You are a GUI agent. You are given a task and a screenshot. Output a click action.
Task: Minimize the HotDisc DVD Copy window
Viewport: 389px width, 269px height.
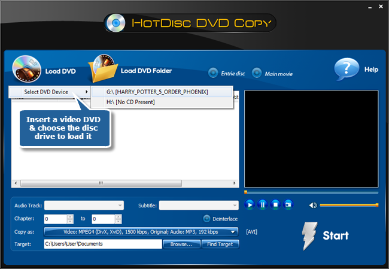[x=370, y=7]
